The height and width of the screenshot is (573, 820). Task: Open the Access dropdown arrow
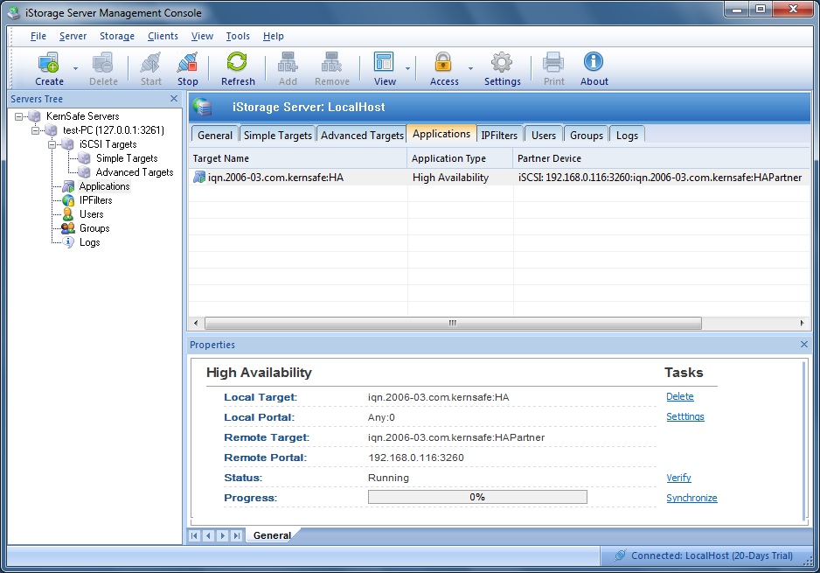(470, 68)
